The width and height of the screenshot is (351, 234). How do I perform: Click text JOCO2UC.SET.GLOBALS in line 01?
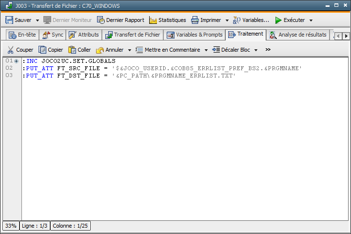click(x=78, y=61)
